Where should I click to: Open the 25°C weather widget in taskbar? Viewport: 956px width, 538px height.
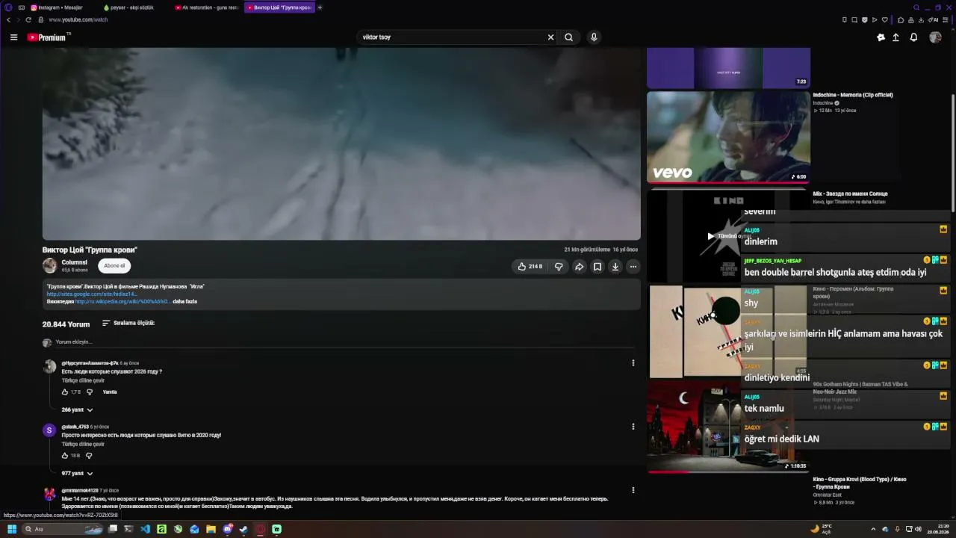(x=822, y=529)
